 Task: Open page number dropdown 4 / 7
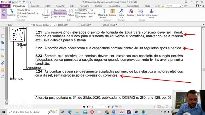coord(106,107)
